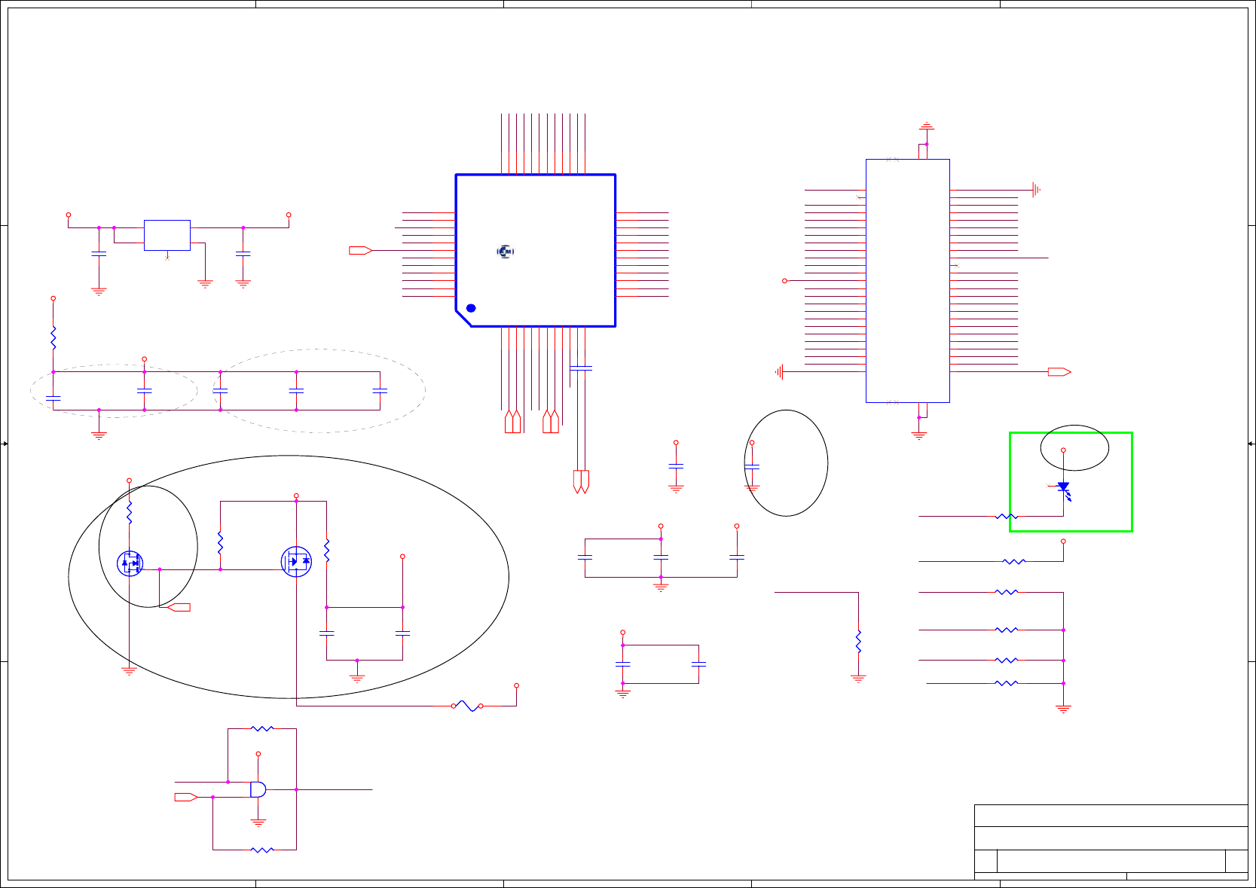Screen dimensions: 1256x888
Task: Select the large blue square IC symbol
Action: pyautogui.click(x=536, y=251)
